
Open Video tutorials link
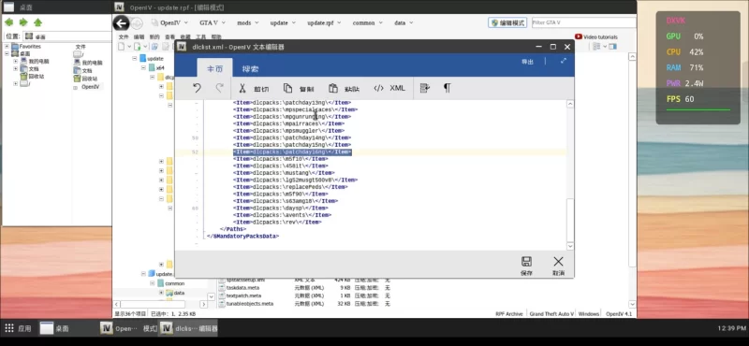coord(596,36)
